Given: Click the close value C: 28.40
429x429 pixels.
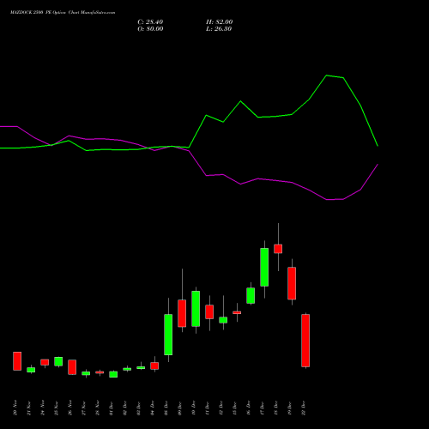Looking at the screenshot, I should tap(150, 22).
